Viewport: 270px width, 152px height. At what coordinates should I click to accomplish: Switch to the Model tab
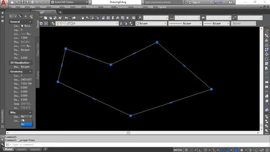(8, 149)
